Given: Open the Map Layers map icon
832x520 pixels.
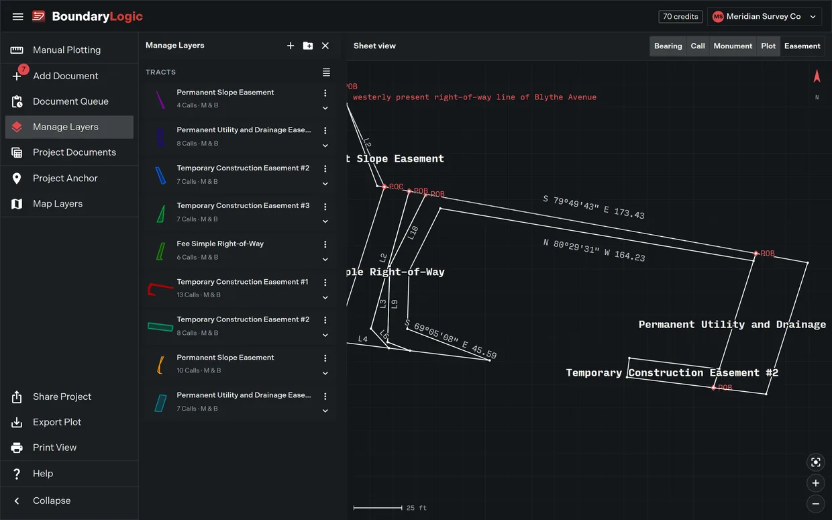Looking at the screenshot, I should (17, 204).
